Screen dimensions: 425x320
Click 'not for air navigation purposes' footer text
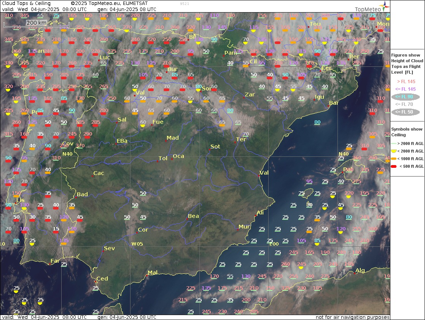tap(352, 317)
